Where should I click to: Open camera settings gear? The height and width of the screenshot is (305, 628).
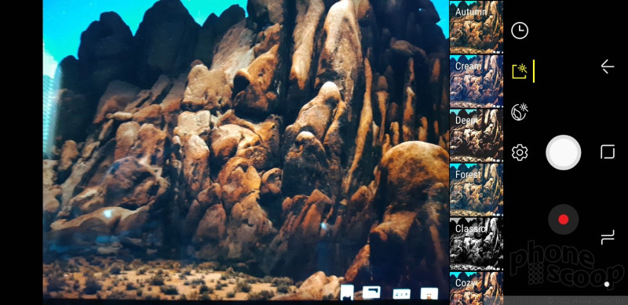(x=520, y=152)
